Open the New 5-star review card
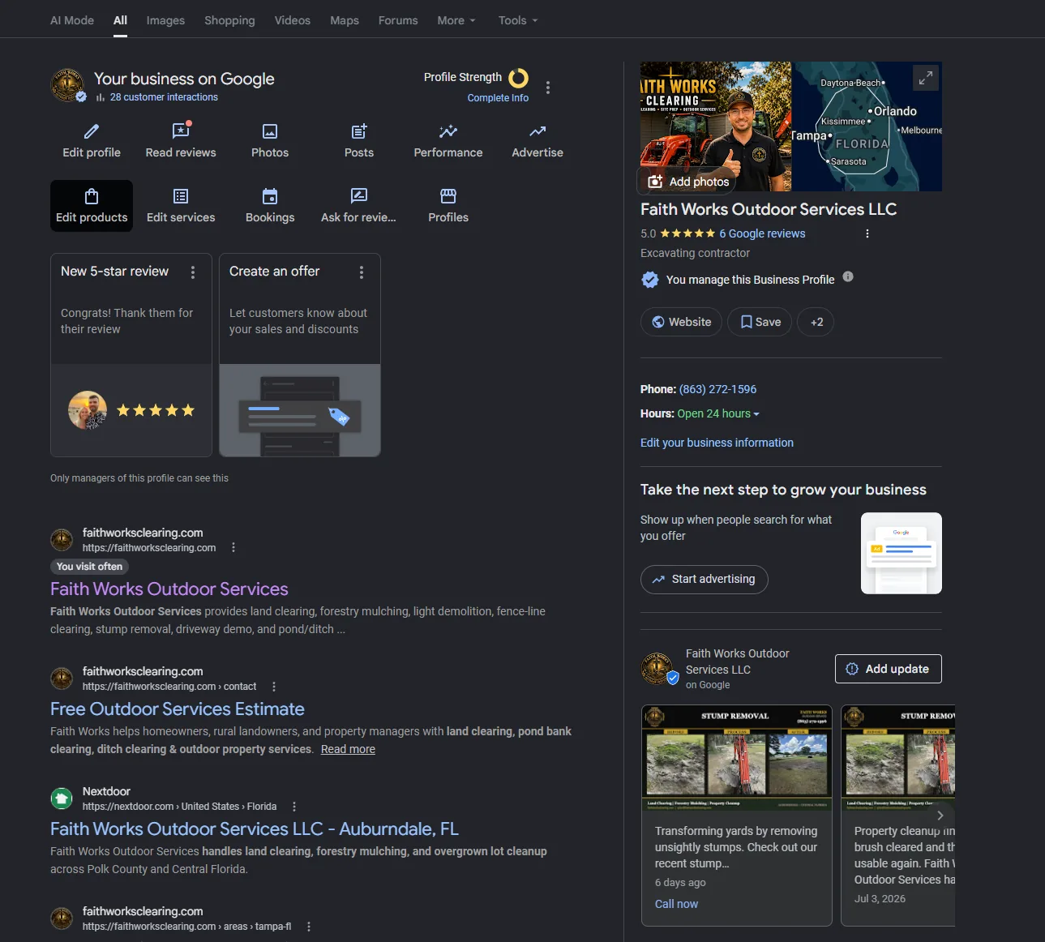The image size is (1045, 942). [x=131, y=355]
